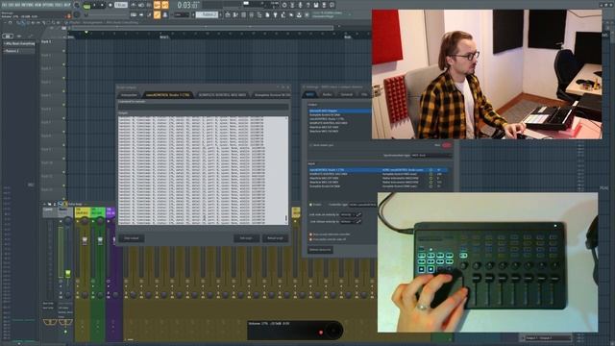
Task: Click the Reload script button
Action: pyautogui.click(x=275, y=238)
